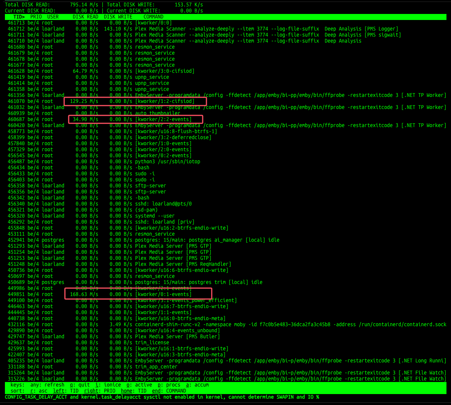451x405 pixels.
Task: Select the sshd: loarland [priv] row
Action: [226, 222]
